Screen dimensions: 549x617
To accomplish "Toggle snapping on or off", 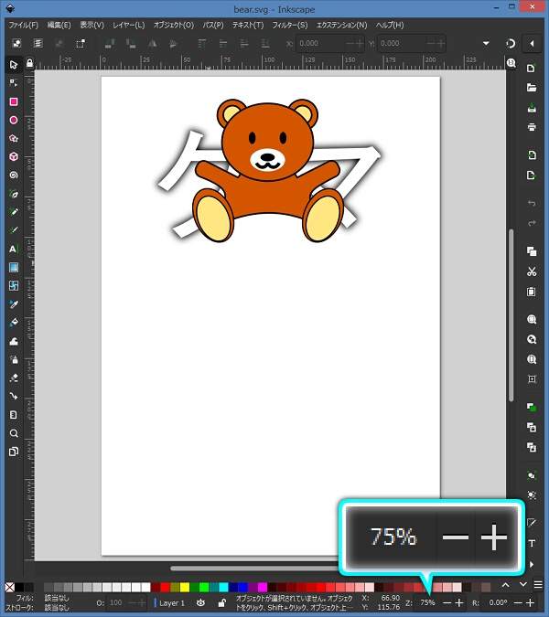I will coord(511,43).
